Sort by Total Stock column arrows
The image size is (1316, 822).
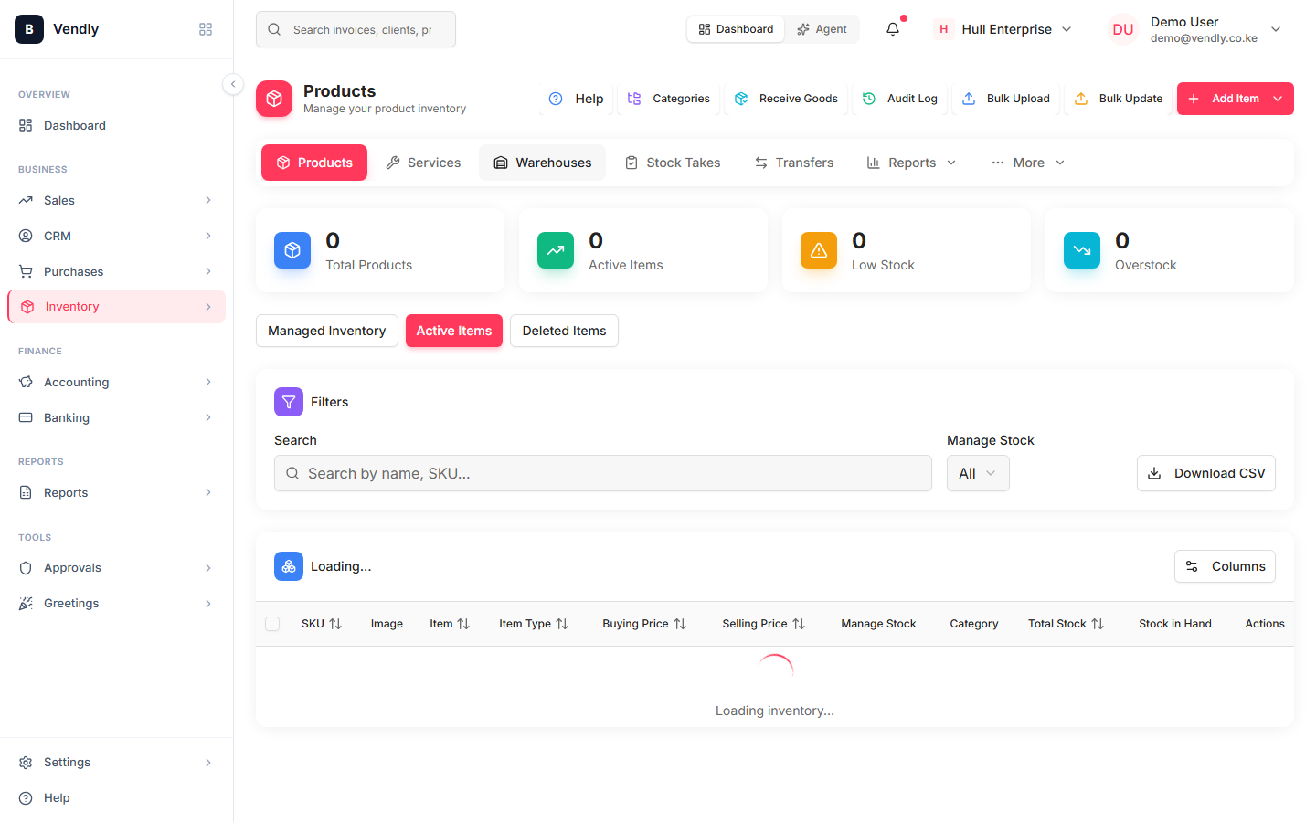(x=1098, y=624)
